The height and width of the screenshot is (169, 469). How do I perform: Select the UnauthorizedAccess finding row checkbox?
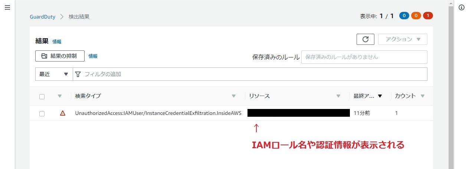(x=42, y=114)
